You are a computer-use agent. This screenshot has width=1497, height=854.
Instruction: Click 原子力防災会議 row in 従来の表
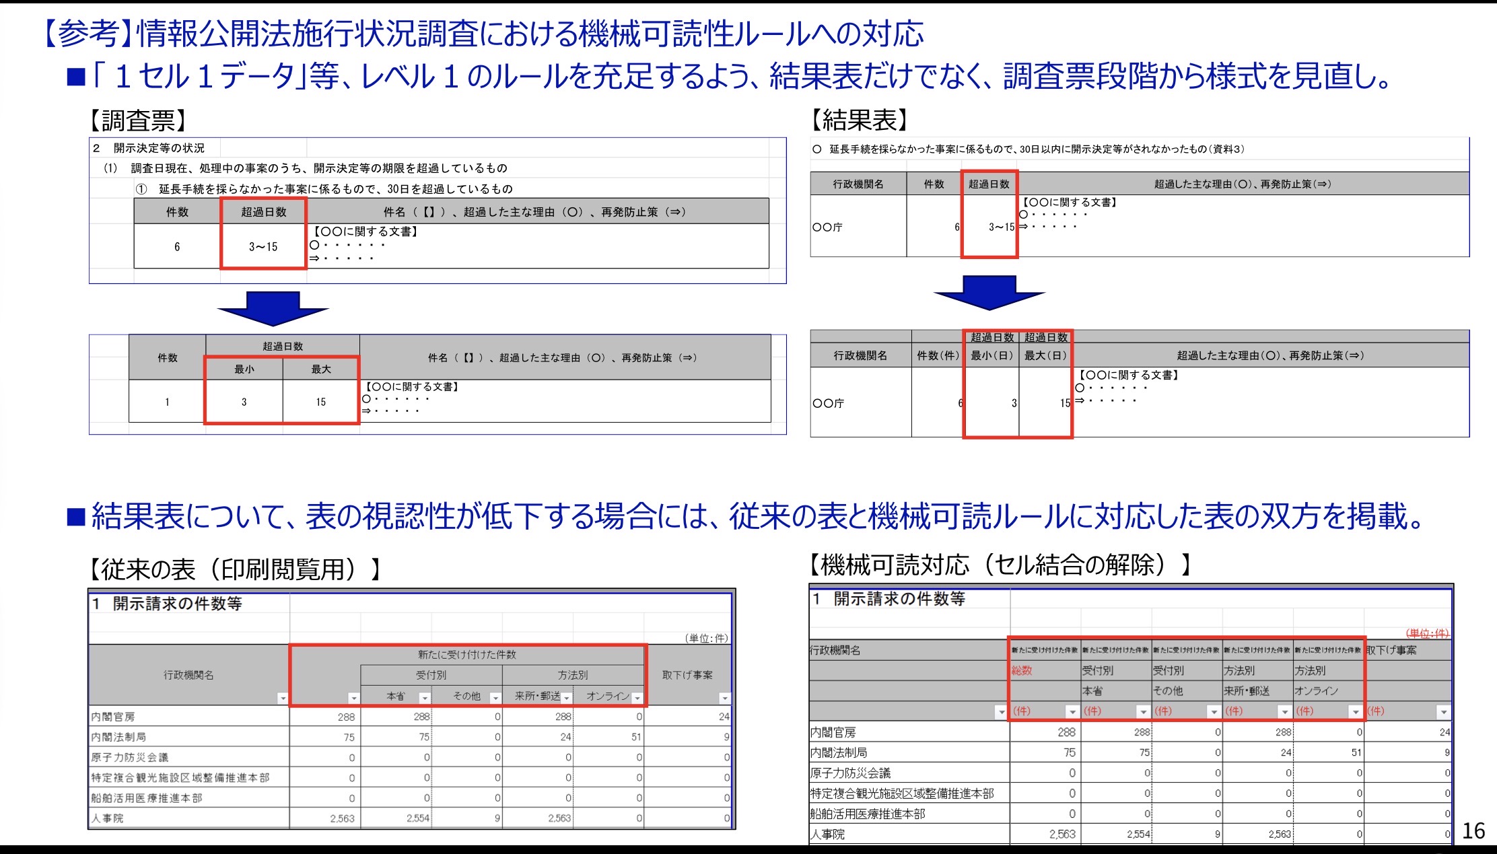[x=411, y=757]
